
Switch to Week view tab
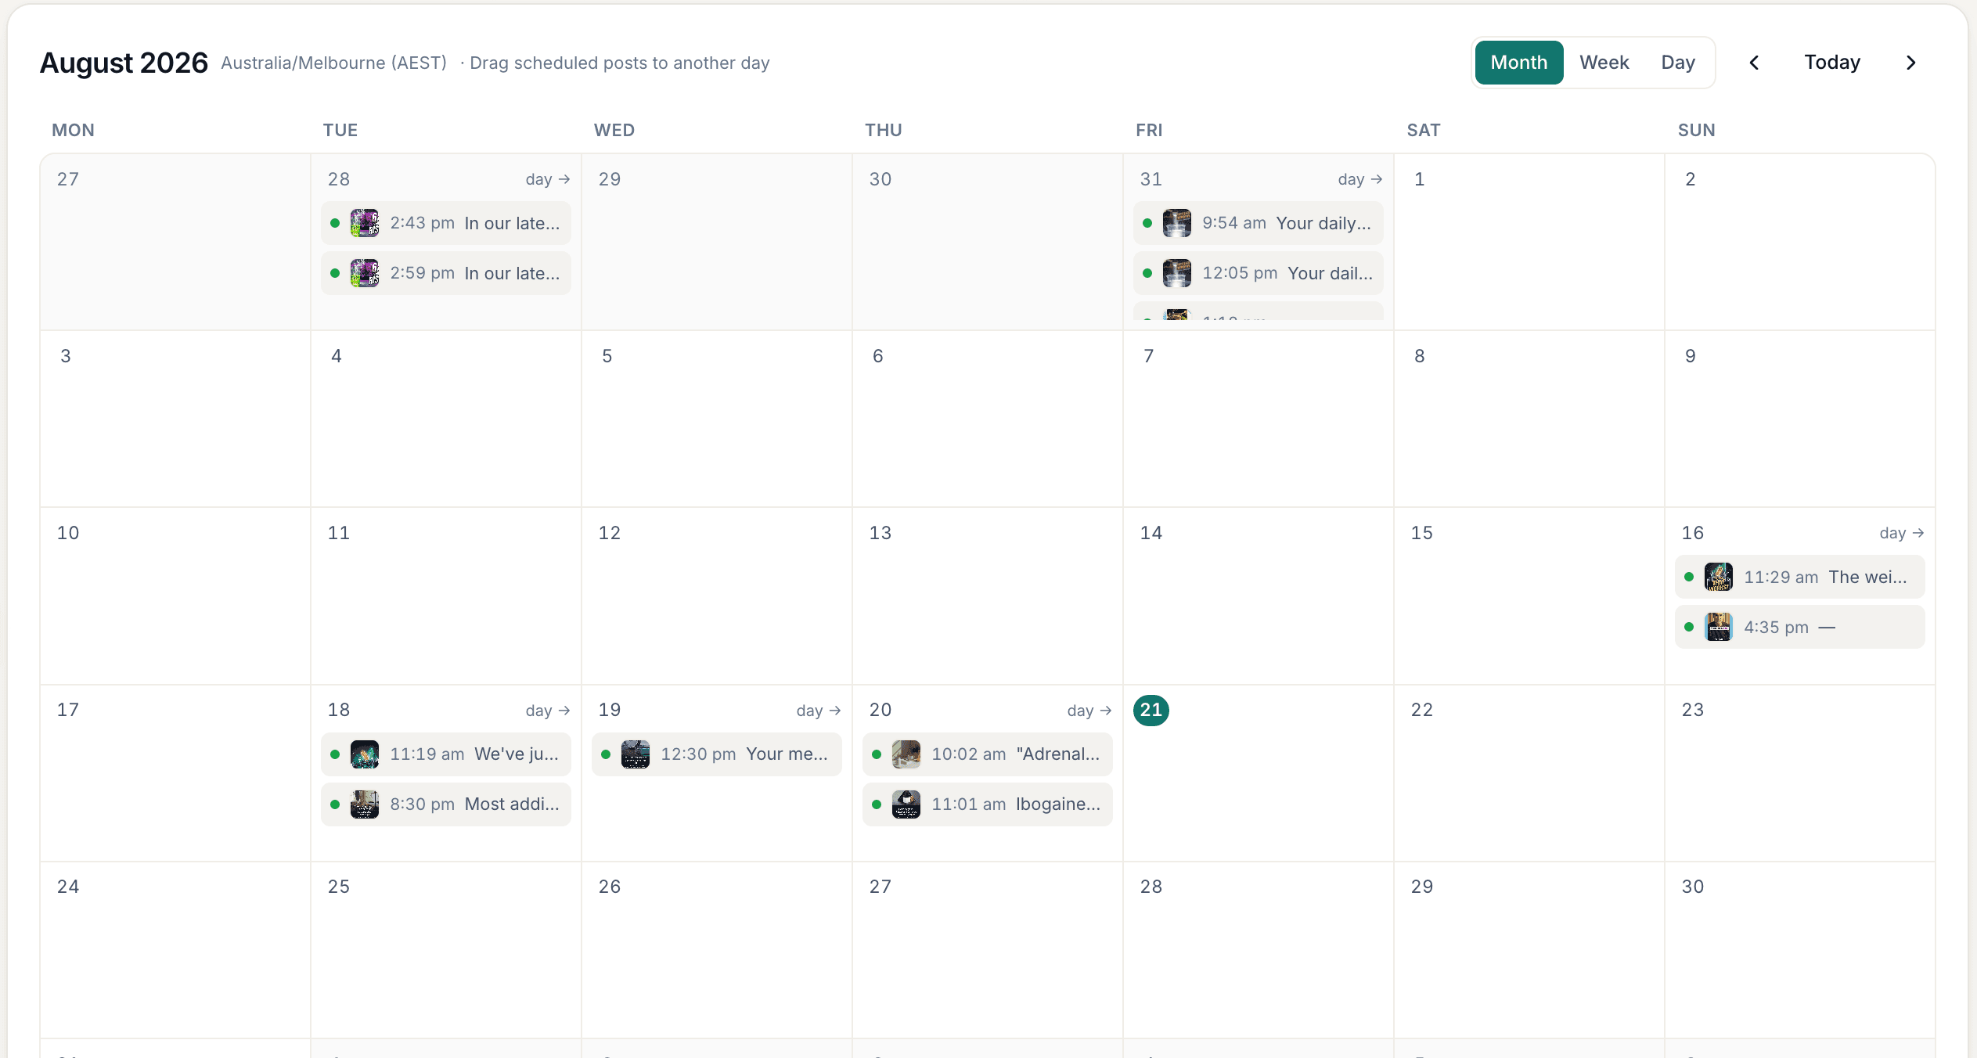(1604, 63)
